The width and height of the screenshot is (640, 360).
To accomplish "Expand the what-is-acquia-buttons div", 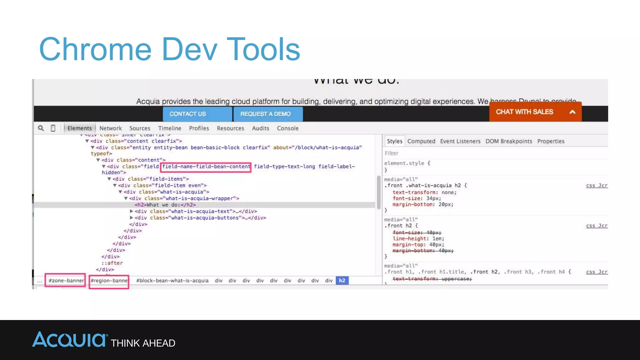I will pos(132,218).
